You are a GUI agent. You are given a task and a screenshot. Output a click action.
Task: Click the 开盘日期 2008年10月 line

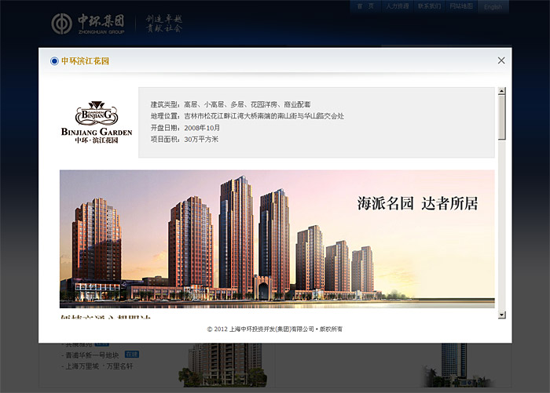click(x=185, y=128)
